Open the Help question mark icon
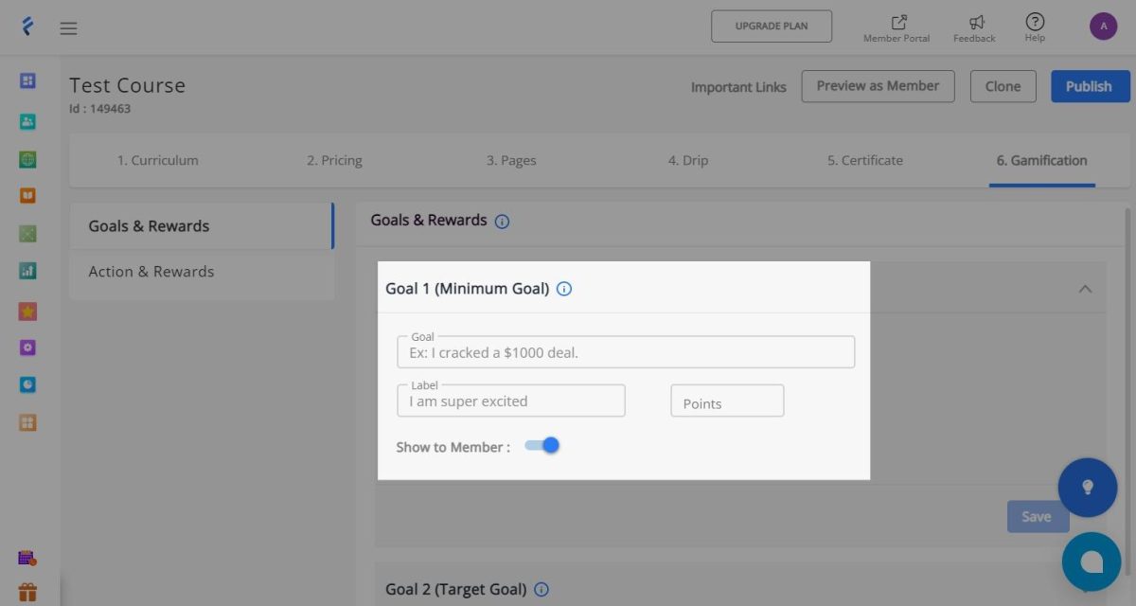1136x606 pixels. point(1035,21)
